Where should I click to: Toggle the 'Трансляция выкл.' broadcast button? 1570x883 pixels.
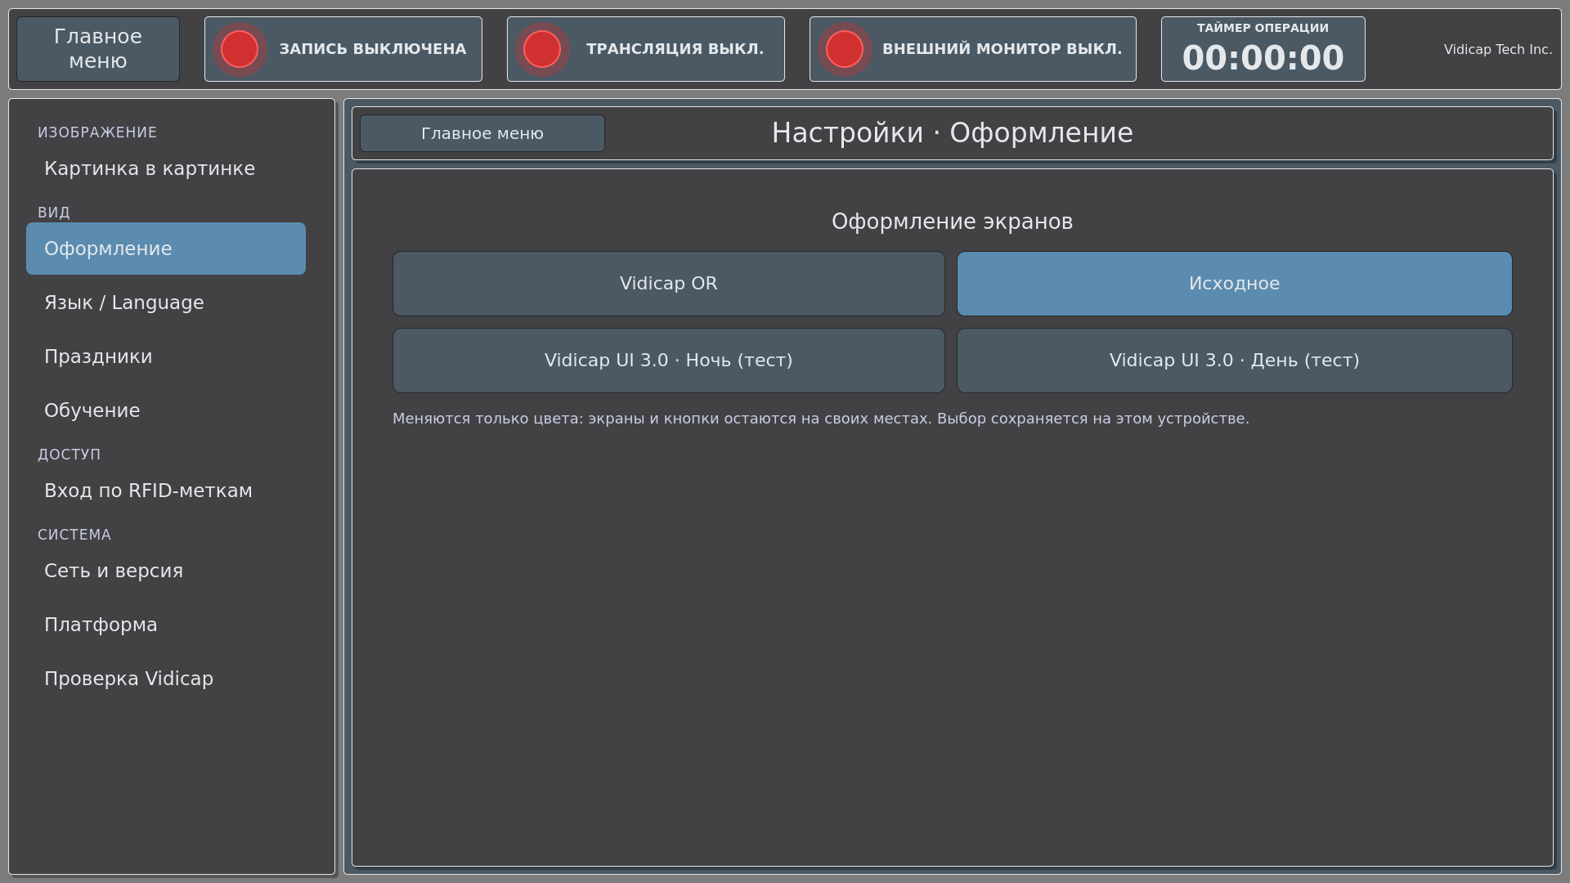click(x=646, y=49)
